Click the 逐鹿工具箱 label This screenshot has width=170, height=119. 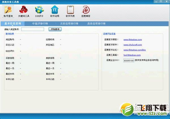click(112, 55)
